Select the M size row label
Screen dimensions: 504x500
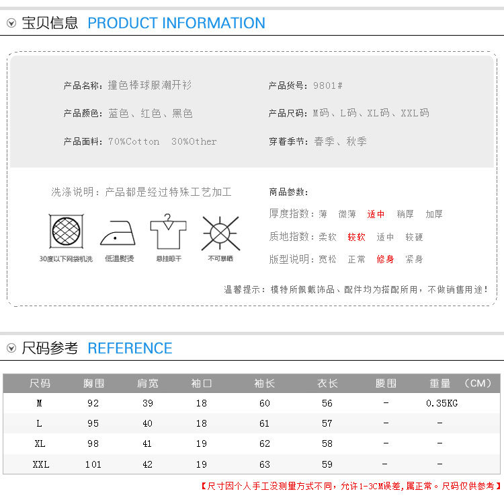(x=39, y=404)
